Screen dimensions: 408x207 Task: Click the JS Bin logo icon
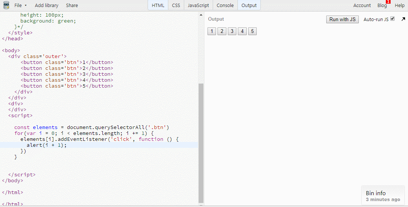[x=6, y=5]
